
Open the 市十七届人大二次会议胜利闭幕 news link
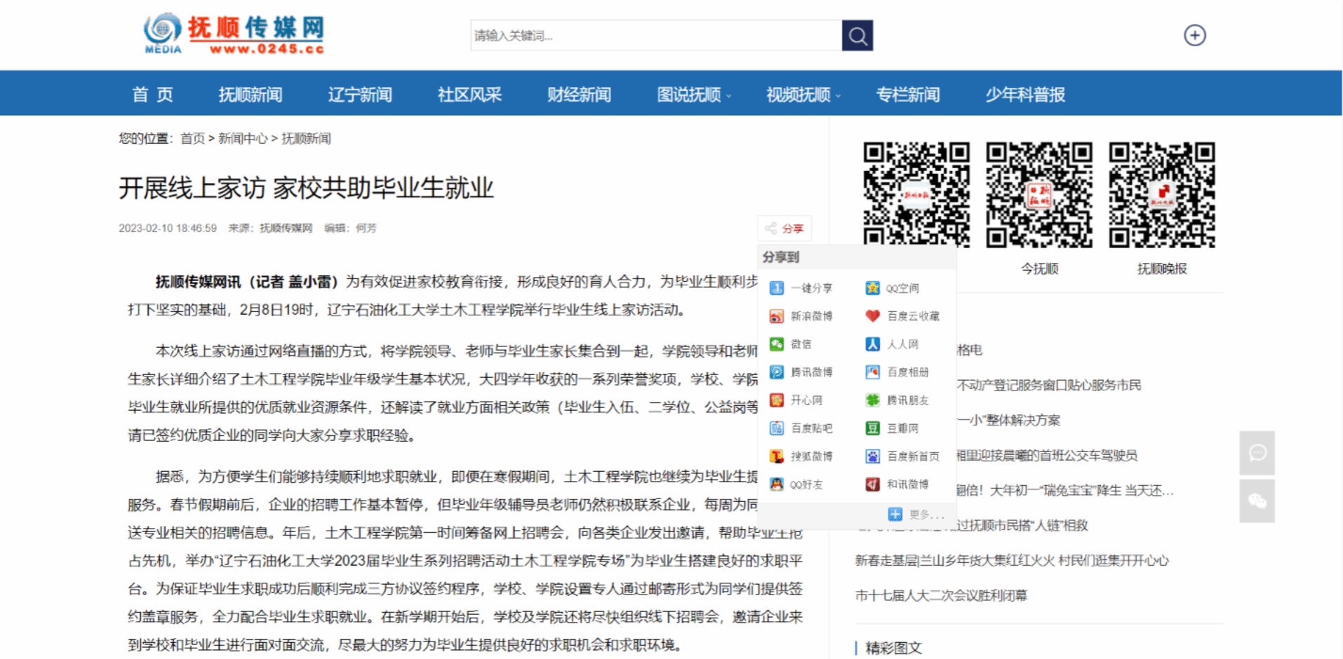coord(941,595)
